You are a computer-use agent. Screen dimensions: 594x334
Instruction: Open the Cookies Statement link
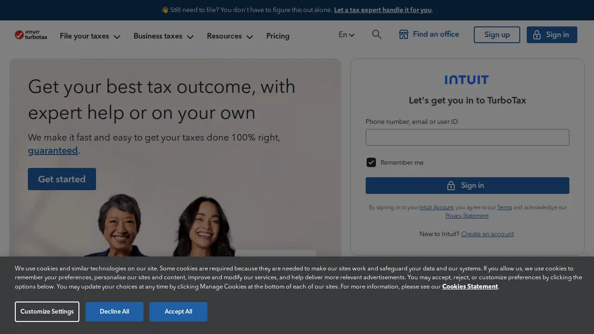pyautogui.click(x=470, y=286)
